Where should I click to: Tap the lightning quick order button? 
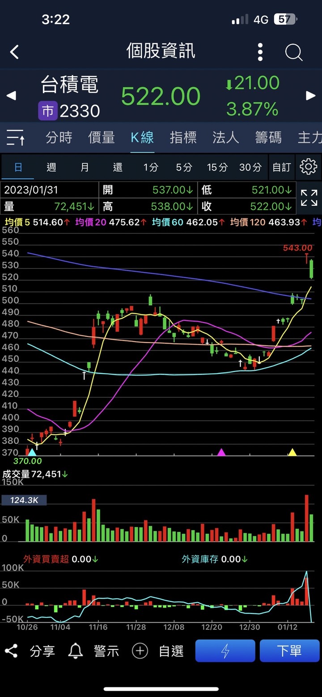click(225, 650)
